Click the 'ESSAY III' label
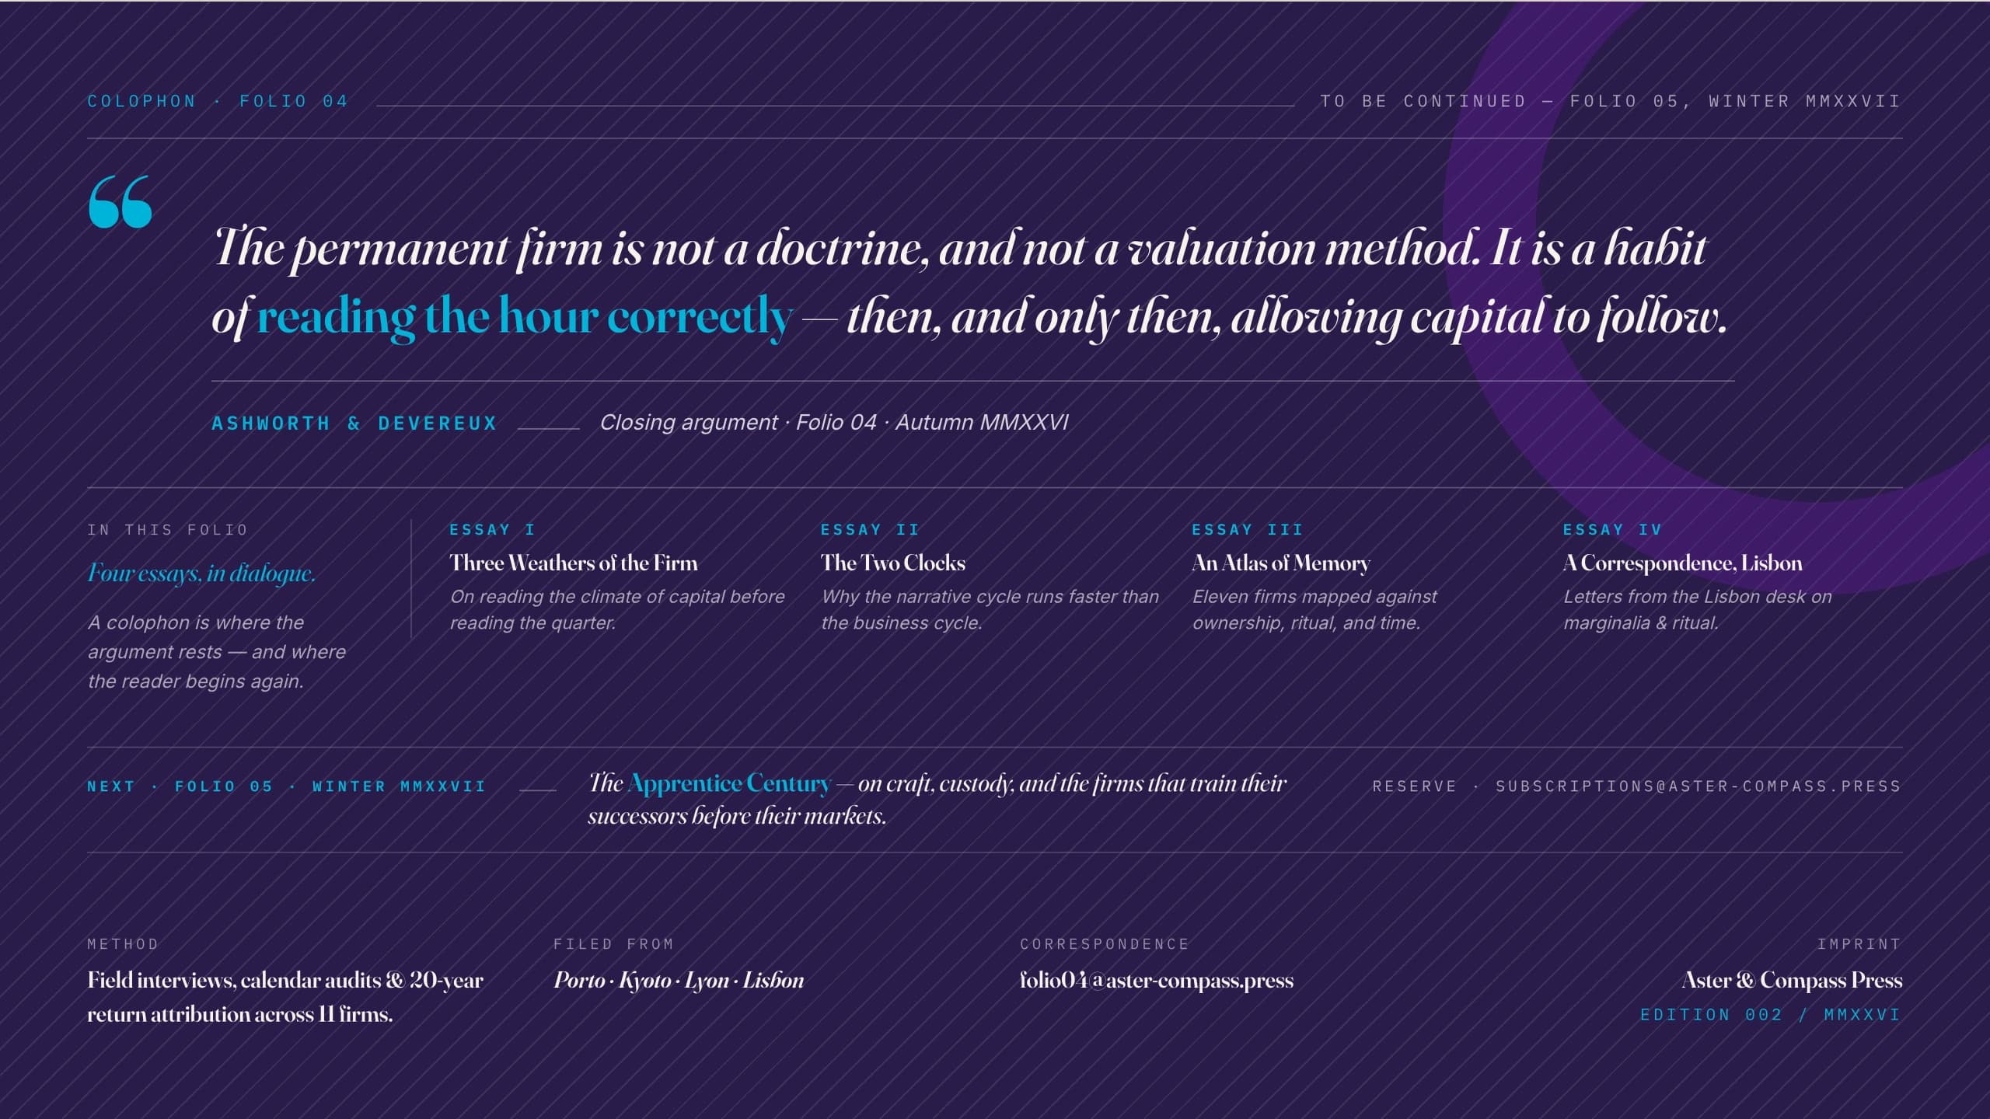This screenshot has height=1119, width=1990. [1248, 529]
